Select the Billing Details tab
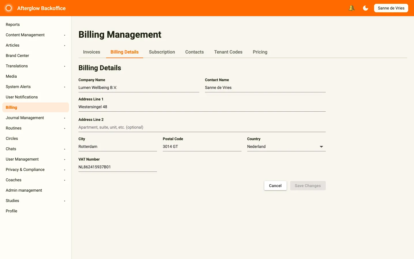The height and width of the screenshot is (259, 414). point(124,52)
